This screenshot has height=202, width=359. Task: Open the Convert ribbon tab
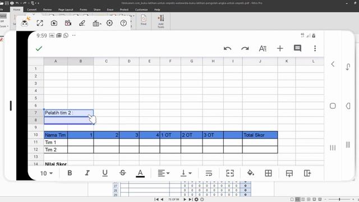pos(31,10)
